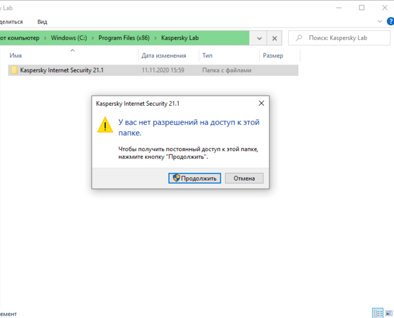Screen dimensions: 394x318
Task: Open the Вид ribbon tab
Action: click(x=42, y=22)
